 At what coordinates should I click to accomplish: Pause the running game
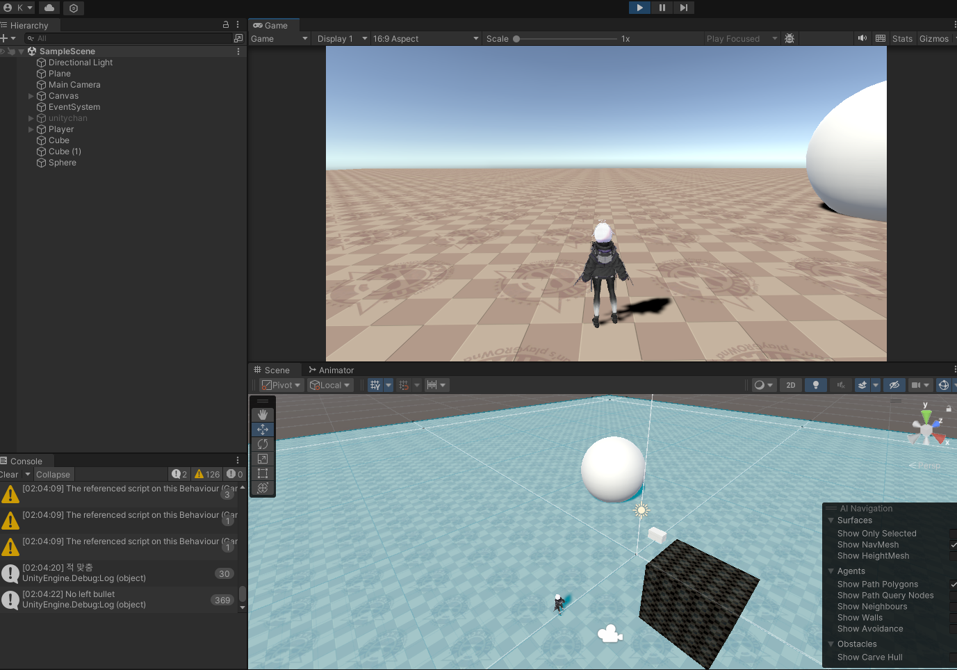[662, 8]
